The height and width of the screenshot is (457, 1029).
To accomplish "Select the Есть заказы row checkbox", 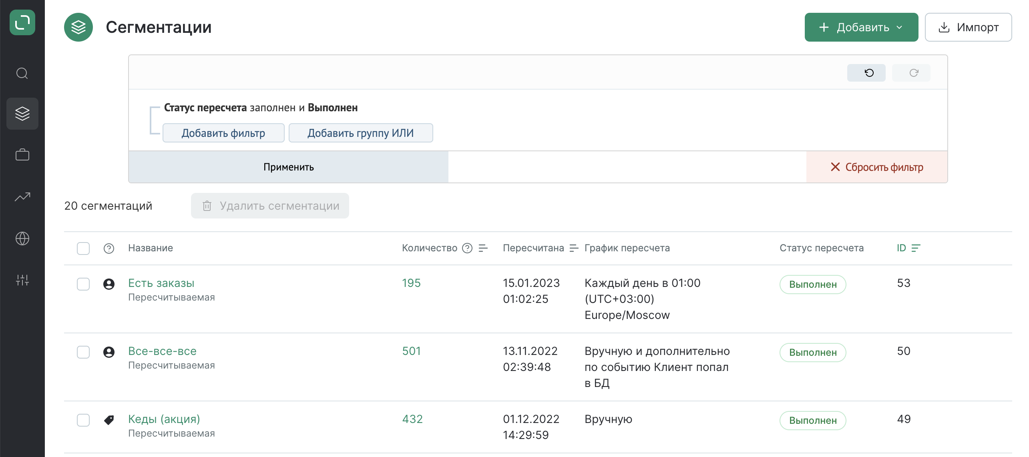I will coord(83,284).
